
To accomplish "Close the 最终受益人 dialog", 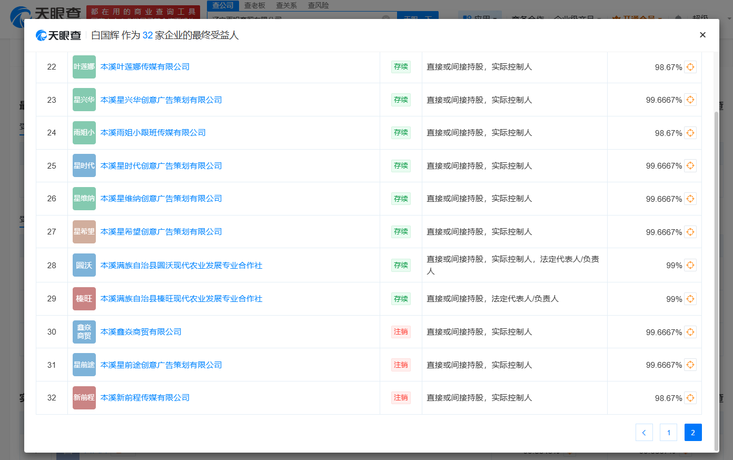I will tap(702, 35).
